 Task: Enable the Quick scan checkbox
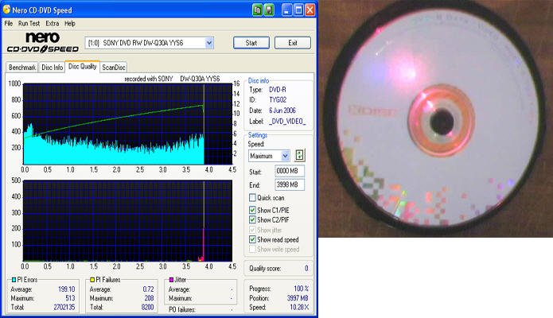[x=252, y=197]
